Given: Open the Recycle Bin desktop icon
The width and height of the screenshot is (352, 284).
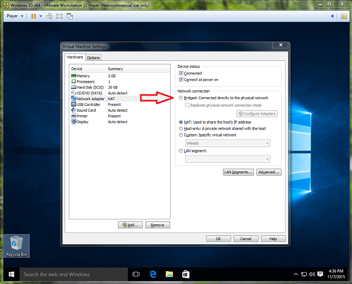Looking at the screenshot, I should click(16, 246).
